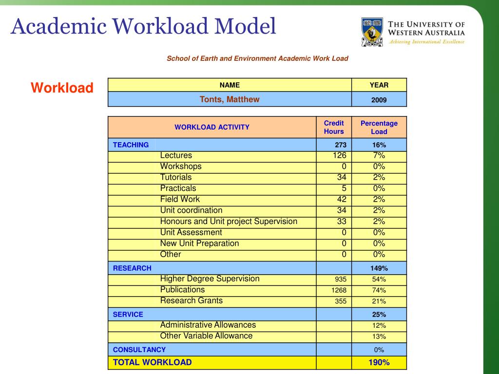Screen dimensions: 499x374
Task: Click the Publications value 1268
Action: coord(339,290)
